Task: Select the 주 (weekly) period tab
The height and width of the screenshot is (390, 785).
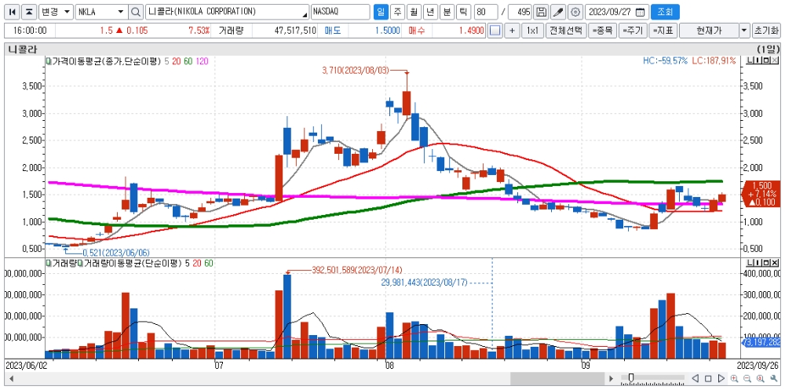Action: click(x=397, y=12)
